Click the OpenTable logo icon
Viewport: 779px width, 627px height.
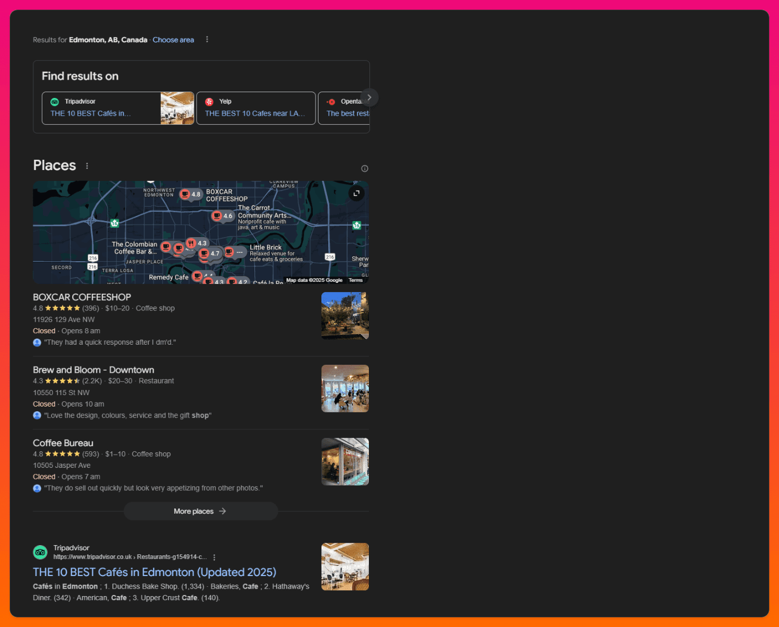[x=331, y=102]
